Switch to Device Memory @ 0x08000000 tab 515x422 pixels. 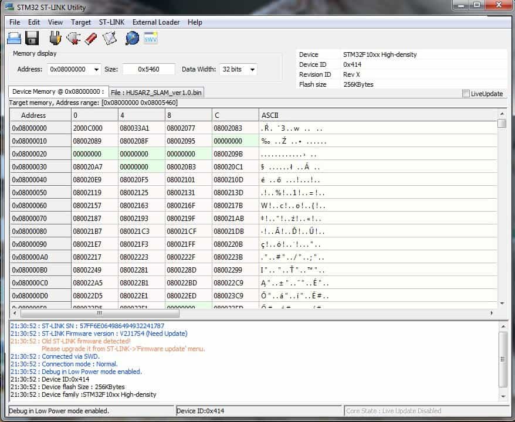(x=58, y=91)
